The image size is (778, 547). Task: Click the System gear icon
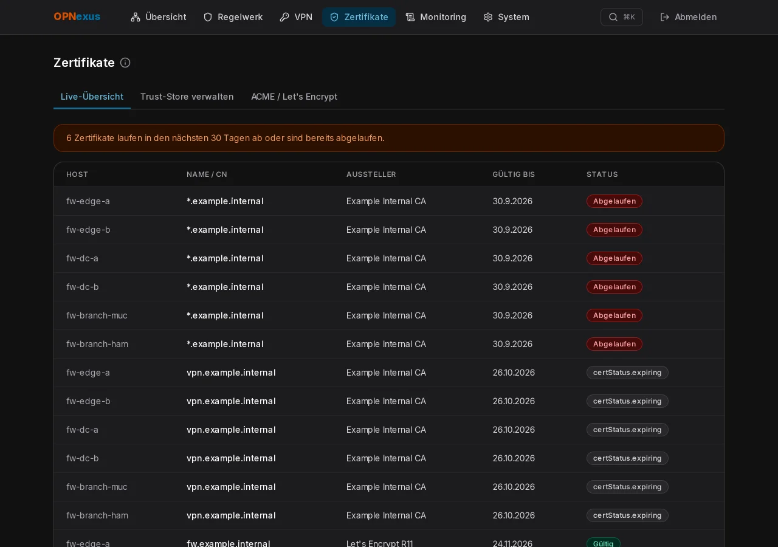[488, 17]
